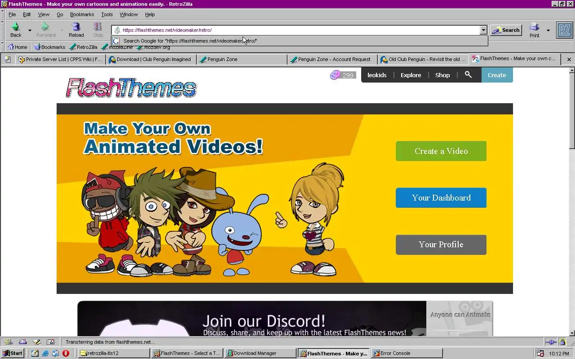Switch to the Penguin Zone tab
Viewport: 575px width, 359px height.
[242, 59]
